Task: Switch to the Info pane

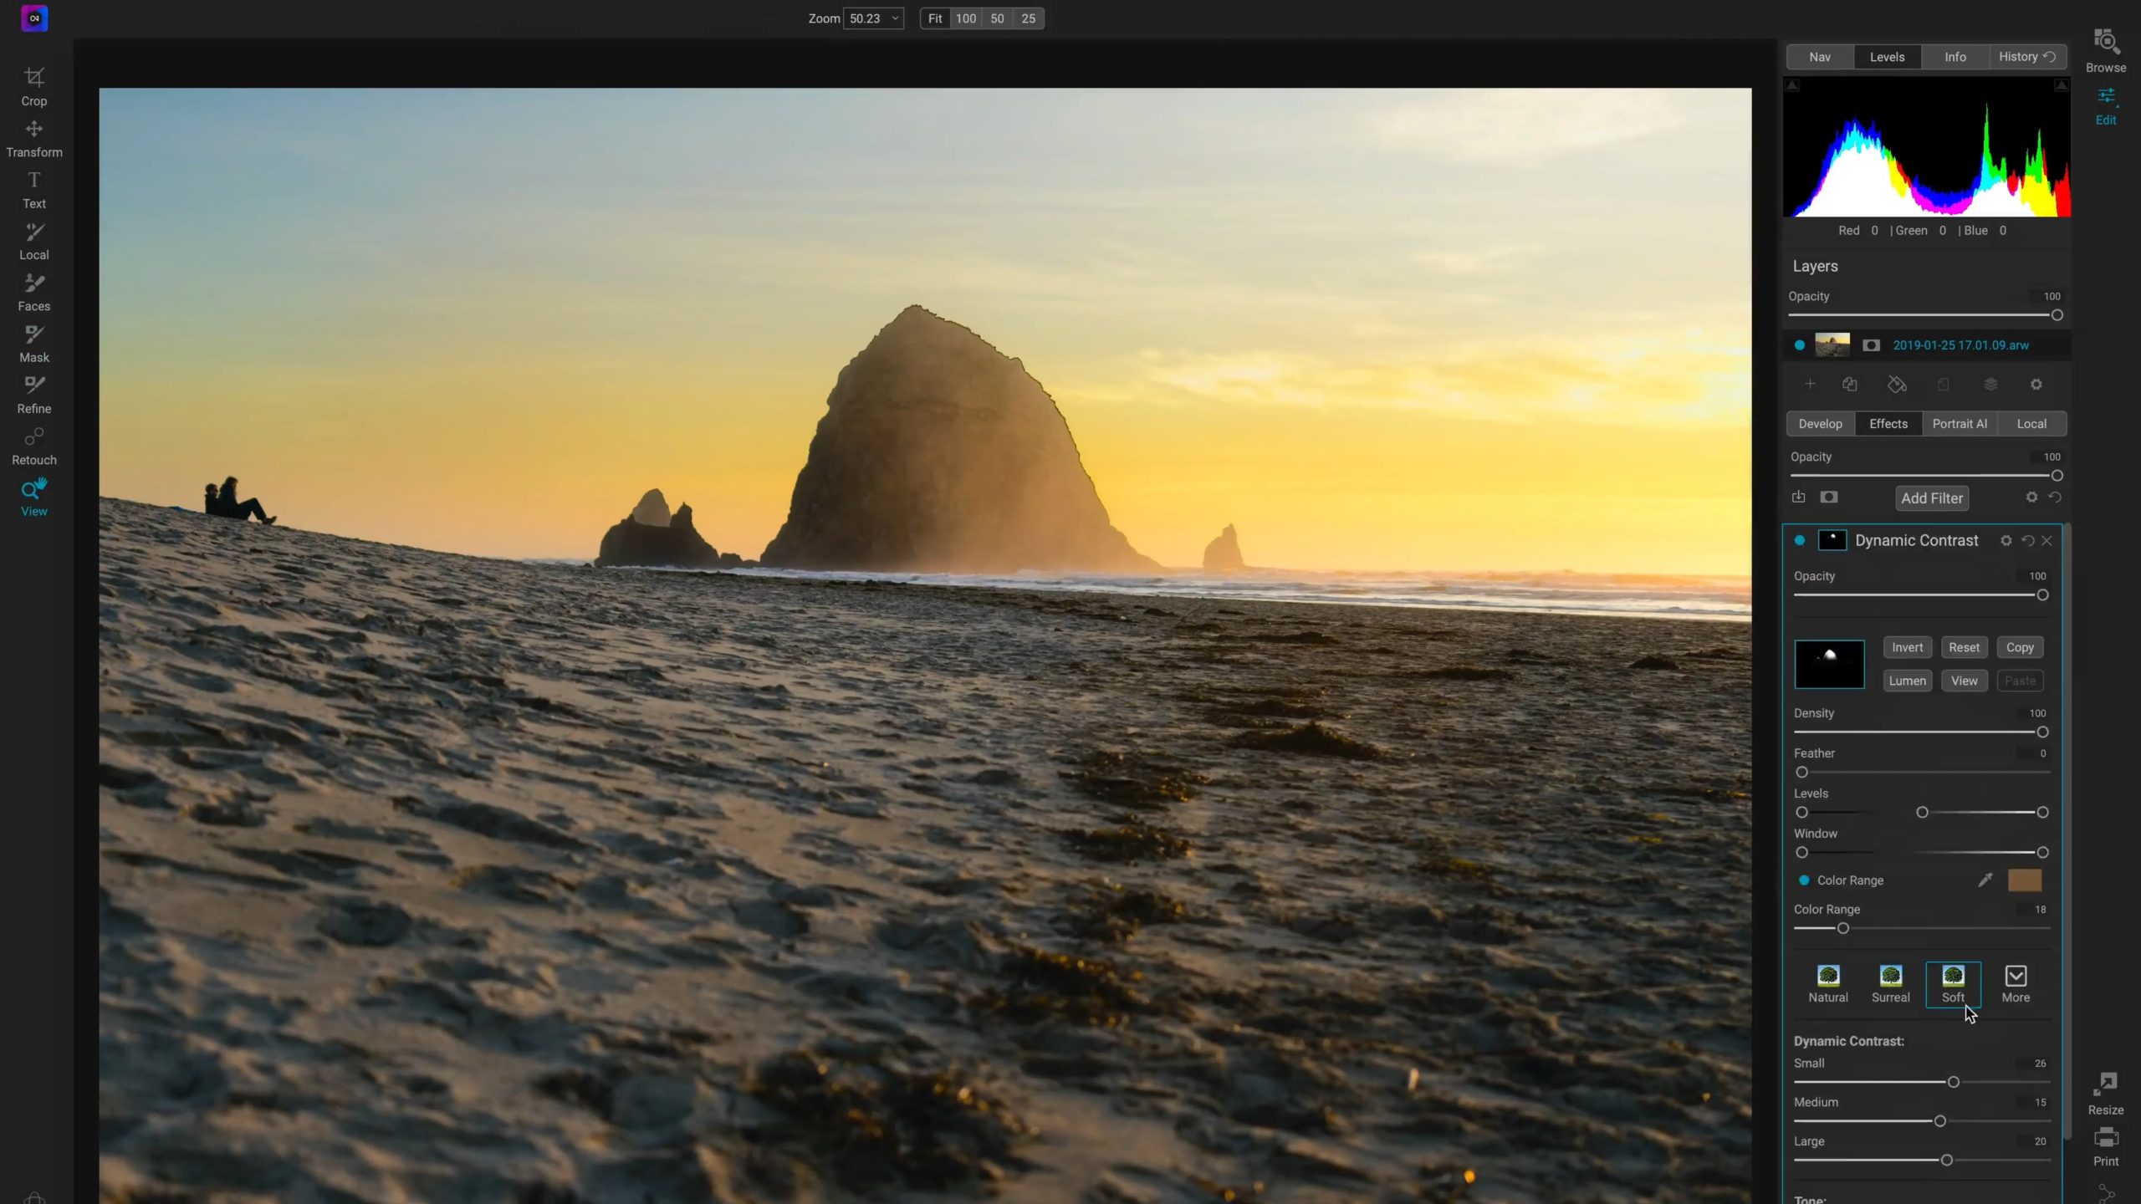Action: pyautogui.click(x=1954, y=57)
